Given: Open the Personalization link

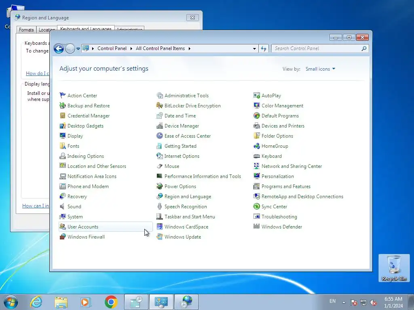Looking at the screenshot, I should click(x=277, y=176).
